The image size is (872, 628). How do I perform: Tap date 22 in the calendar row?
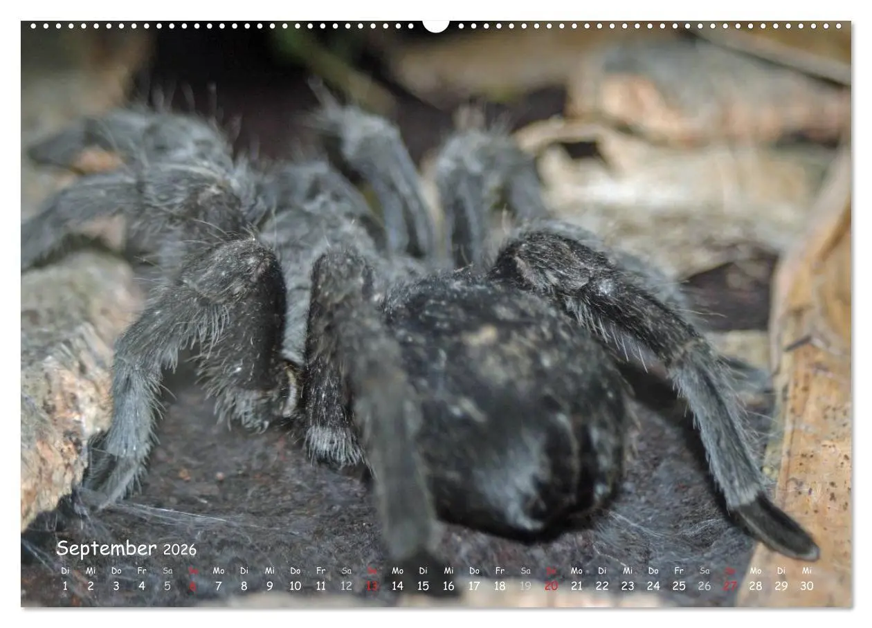[602, 586]
